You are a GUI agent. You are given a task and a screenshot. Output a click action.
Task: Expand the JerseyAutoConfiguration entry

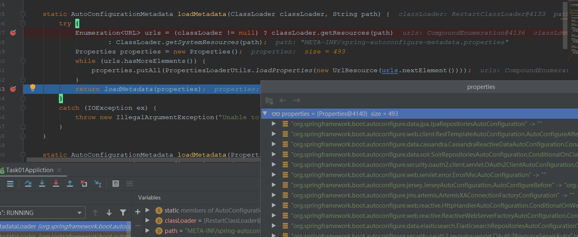click(x=274, y=185)
